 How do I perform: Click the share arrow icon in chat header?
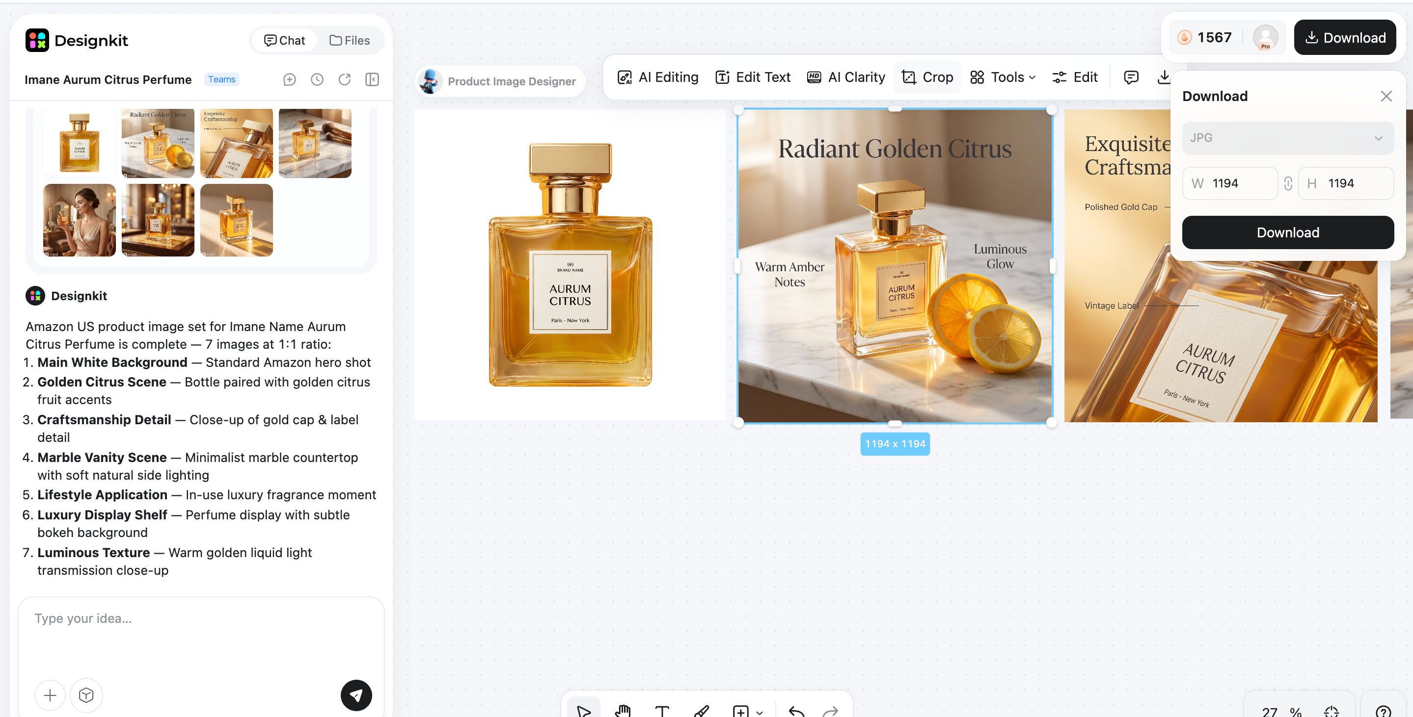pyautogui.click(x=345, y=79)
